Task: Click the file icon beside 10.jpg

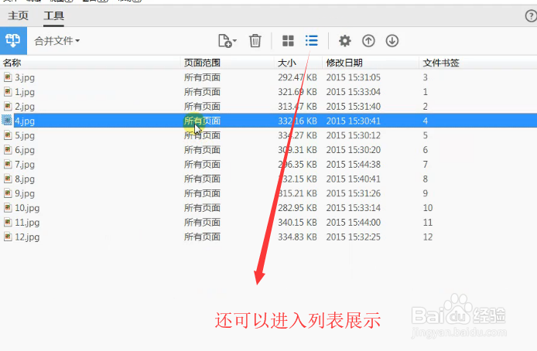Action: click(x=8, y=207)
